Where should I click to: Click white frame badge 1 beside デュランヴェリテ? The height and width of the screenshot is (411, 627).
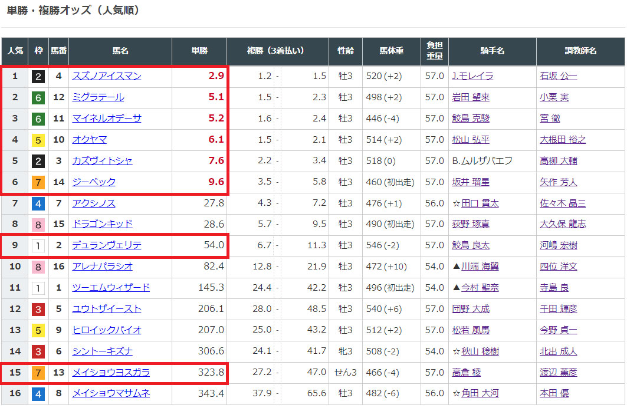point(38,246)
